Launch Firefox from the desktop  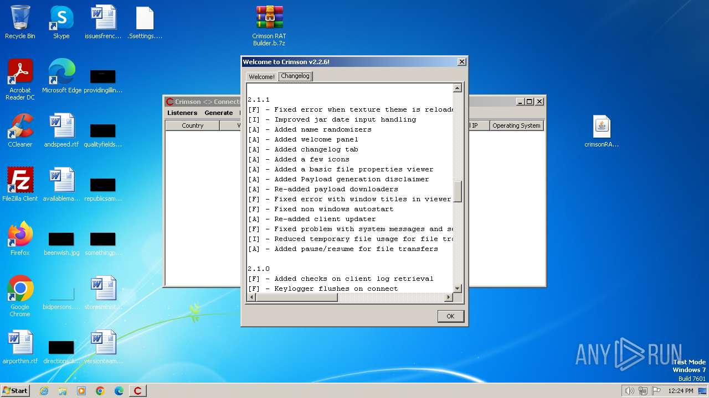click(20, 239)
